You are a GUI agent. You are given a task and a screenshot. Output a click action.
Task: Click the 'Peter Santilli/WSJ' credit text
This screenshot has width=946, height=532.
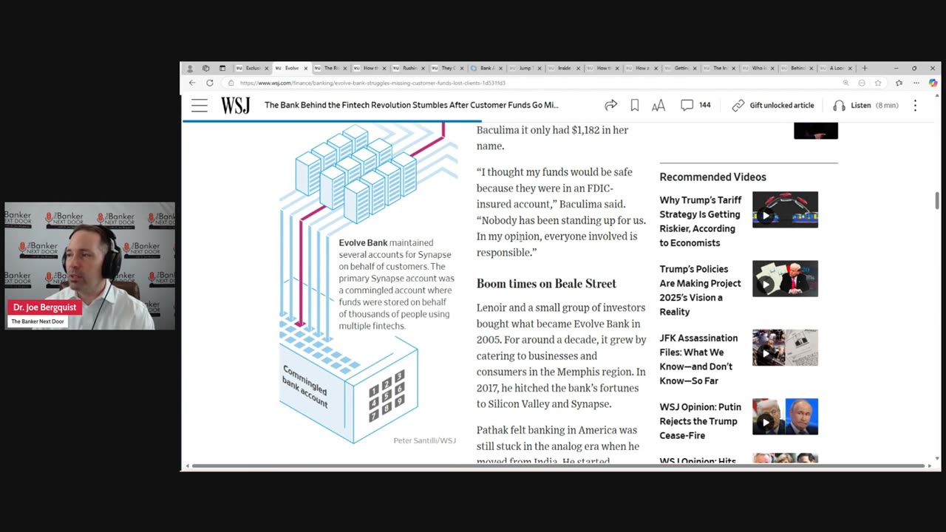(424, 440)
